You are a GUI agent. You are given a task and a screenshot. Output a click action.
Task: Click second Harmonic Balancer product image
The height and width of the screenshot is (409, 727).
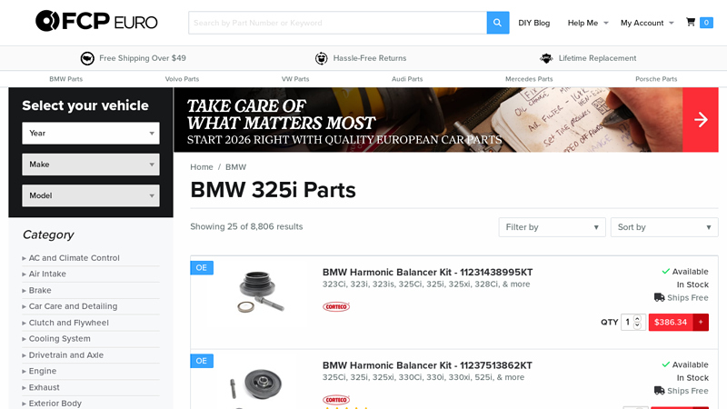point(256,384)
